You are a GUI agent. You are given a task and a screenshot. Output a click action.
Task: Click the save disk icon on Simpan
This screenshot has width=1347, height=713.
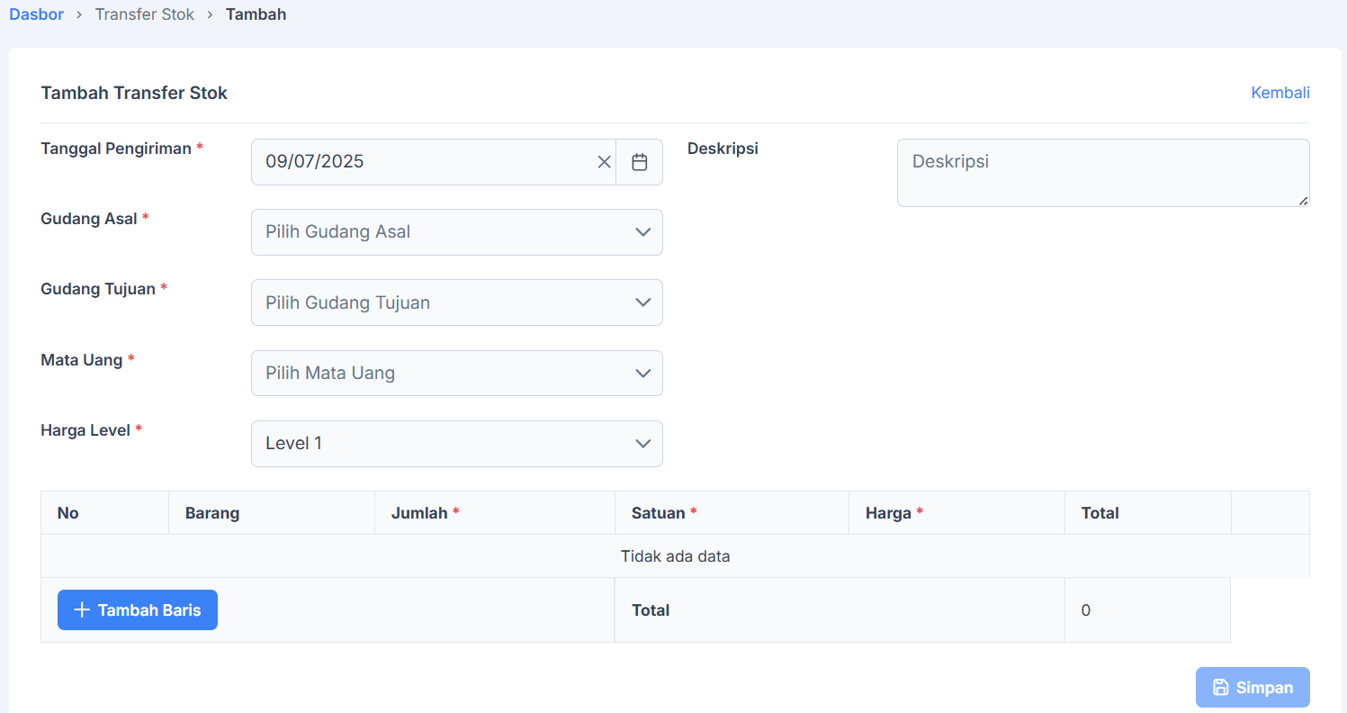pyautogui.click(x=1220, y=688)
